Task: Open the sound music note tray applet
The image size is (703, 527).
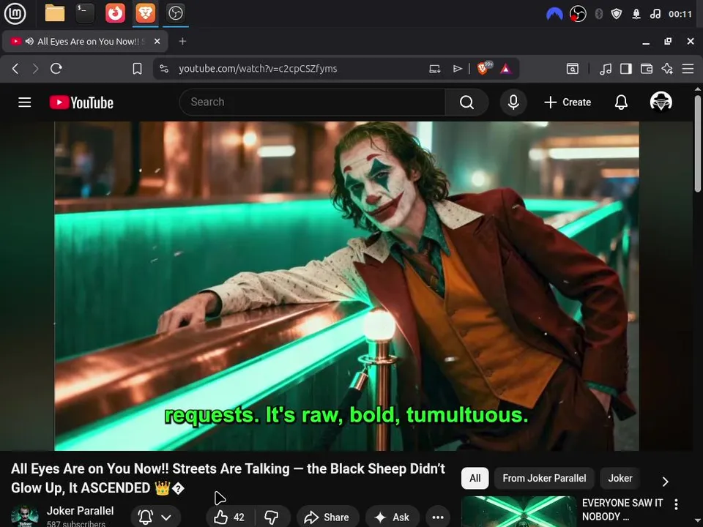Action: [655, 15]
